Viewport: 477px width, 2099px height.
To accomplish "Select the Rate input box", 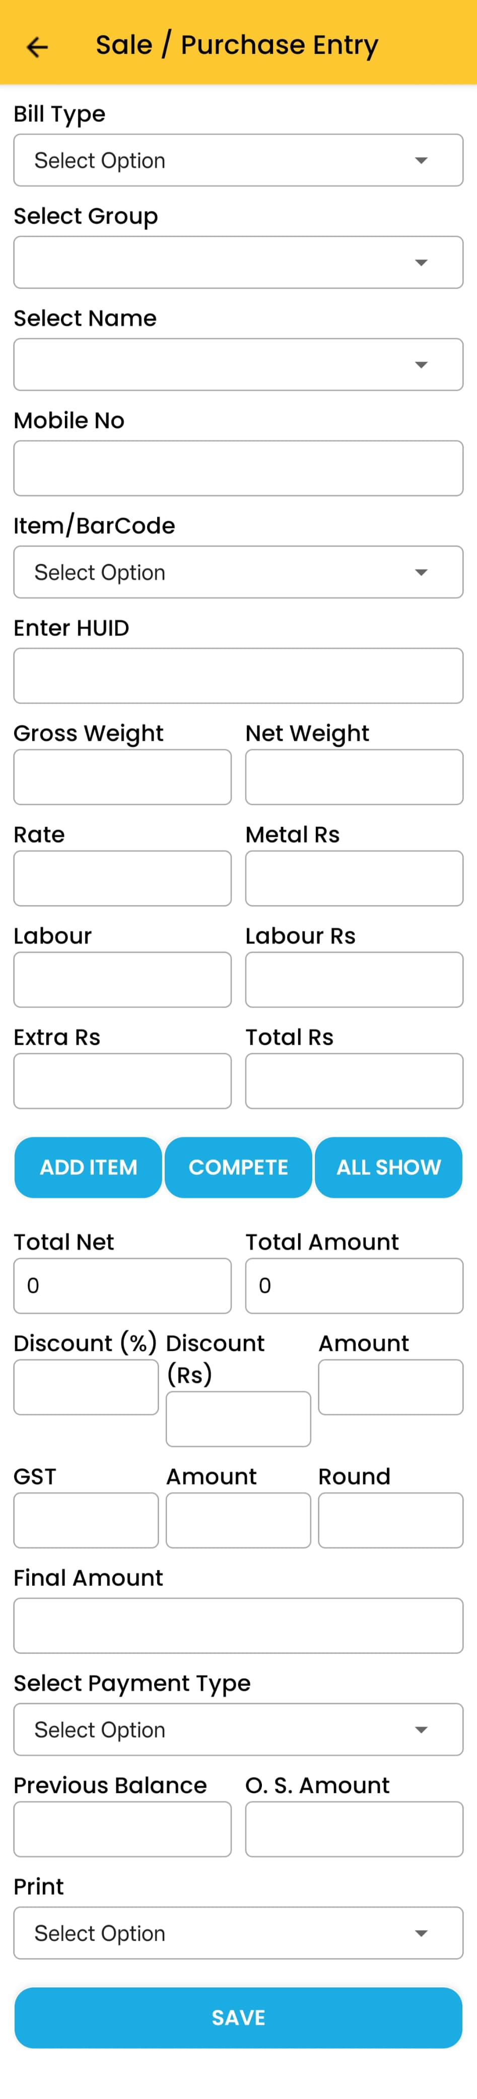I will point(122,878).
